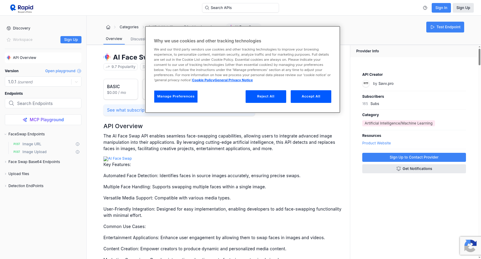Focus the Search Endpoints field

pyautogui.click(x=43, y=103)
